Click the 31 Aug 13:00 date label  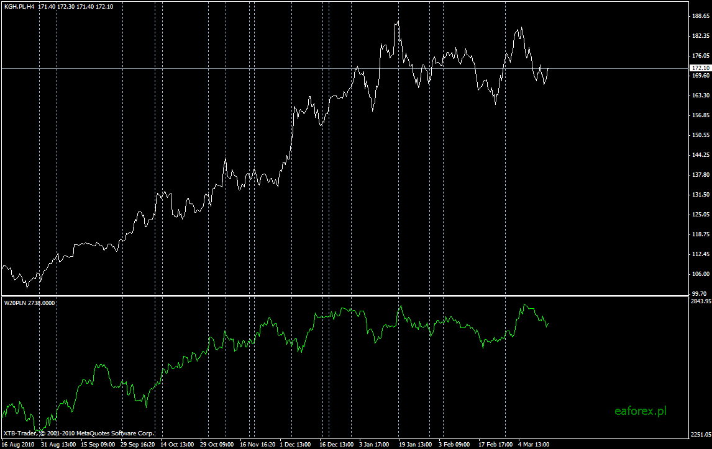pyautogui.click(x=58, y=445)
